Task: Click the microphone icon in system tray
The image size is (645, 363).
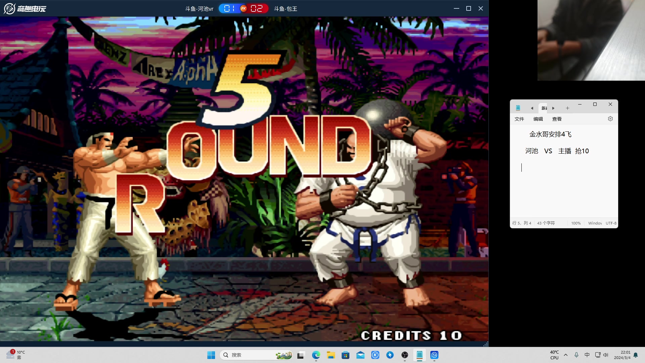Action: (576, 355)
